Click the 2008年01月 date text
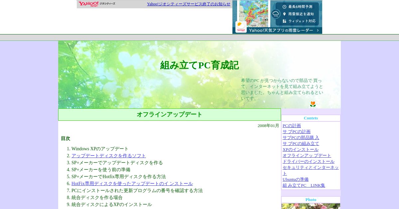399x209 pixels. tap(268, 126)
